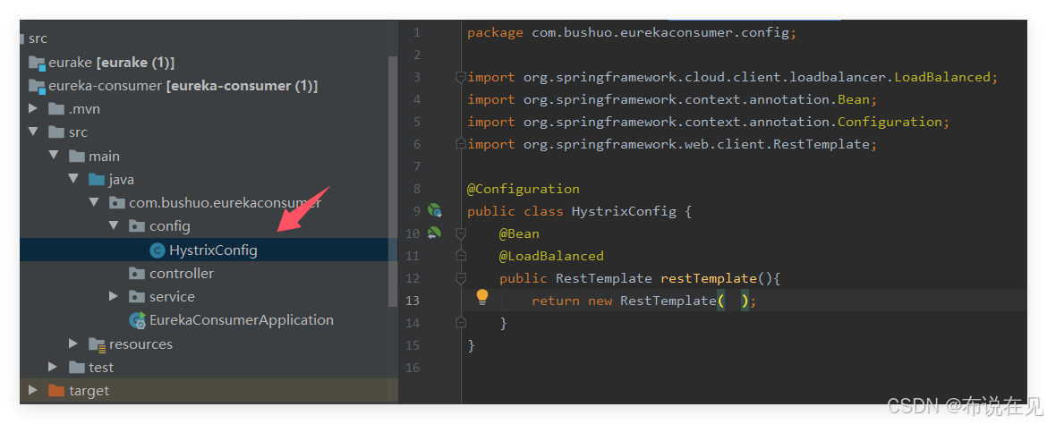Click the main folder icon
The height and width of the screenshot is (424, 1047).
(77, 156)
